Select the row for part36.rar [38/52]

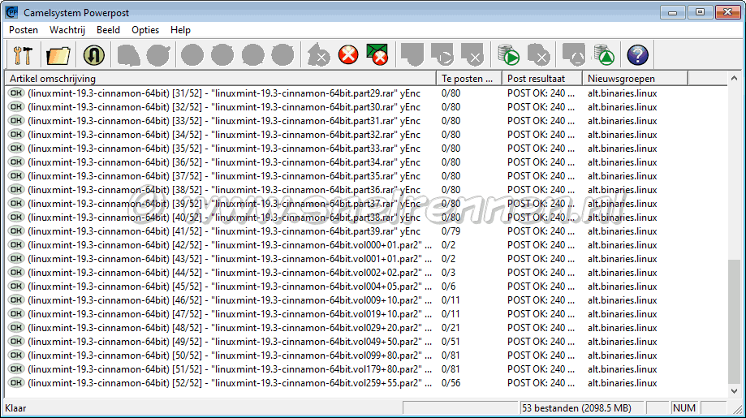pyautogui.click(x=366, y=189)
